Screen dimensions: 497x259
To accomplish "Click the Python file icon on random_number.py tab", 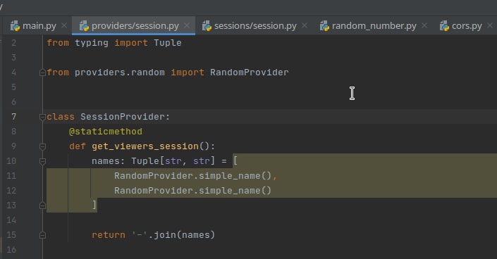I will point(324,25).
